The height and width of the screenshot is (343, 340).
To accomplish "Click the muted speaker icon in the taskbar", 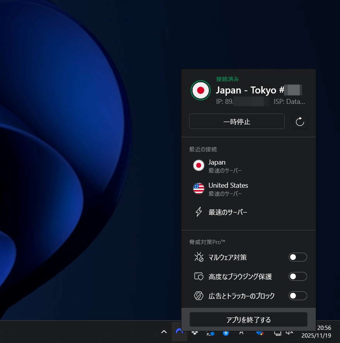I will 289,333.
